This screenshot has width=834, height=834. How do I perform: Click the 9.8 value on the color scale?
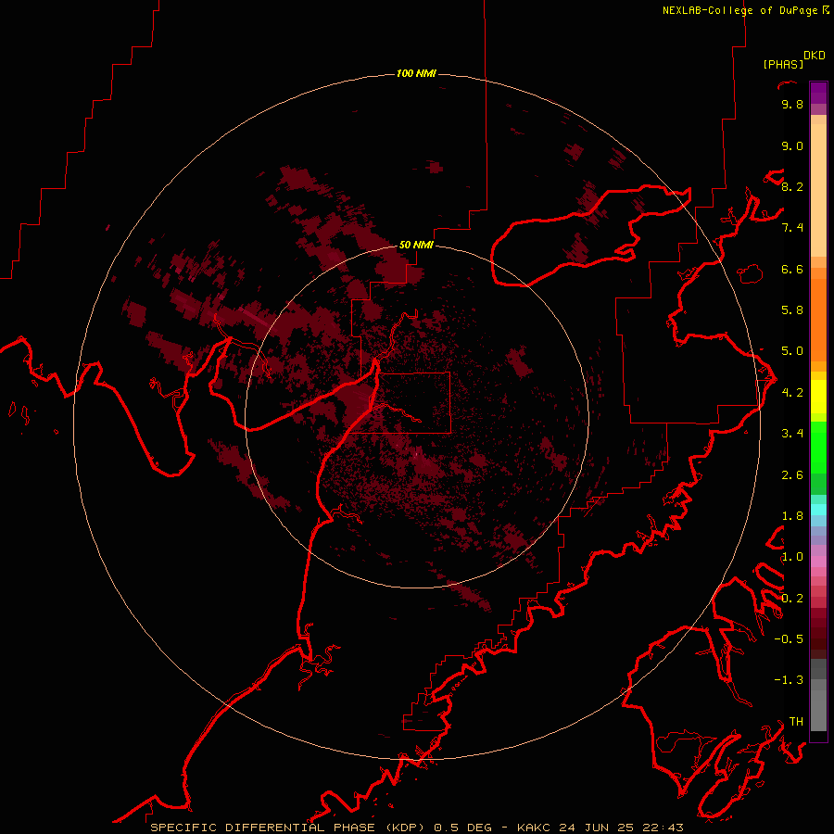click(x=792, y=104)
